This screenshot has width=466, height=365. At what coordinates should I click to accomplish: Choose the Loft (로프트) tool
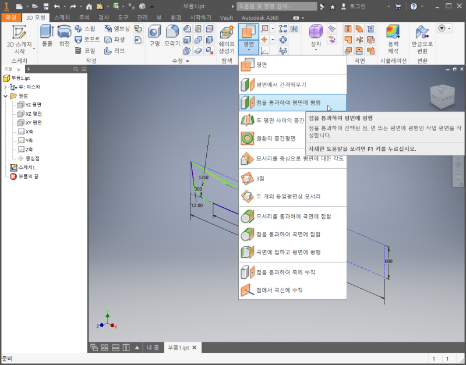(87, 40)
